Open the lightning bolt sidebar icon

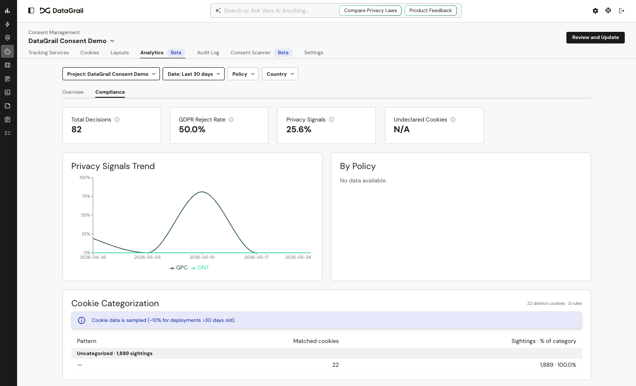(x=7, y=24)
